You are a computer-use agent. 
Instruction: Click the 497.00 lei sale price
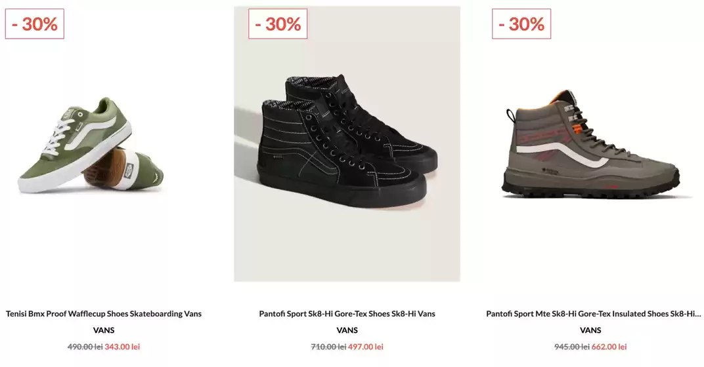(x=366, y=347)
